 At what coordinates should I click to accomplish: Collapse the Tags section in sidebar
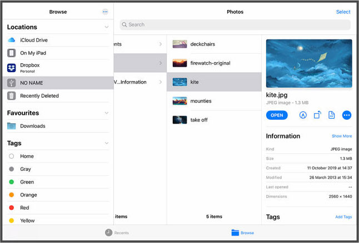(107, 143)
